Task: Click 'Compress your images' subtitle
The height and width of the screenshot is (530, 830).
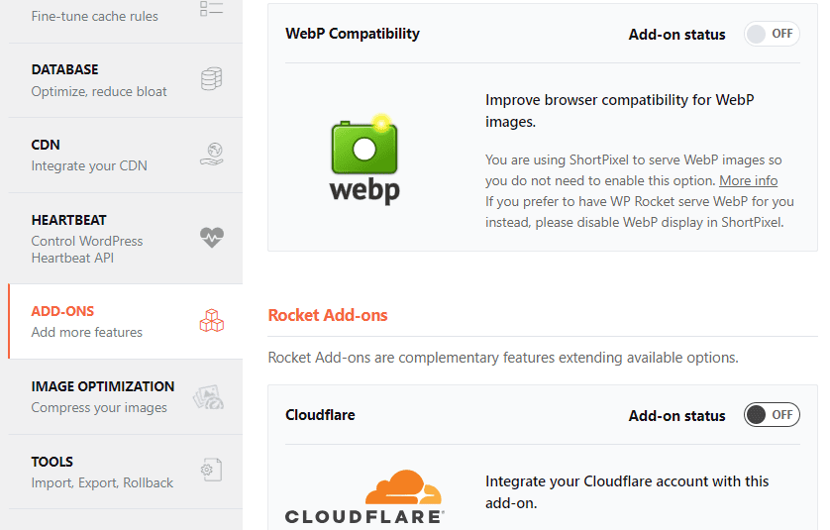Action: point(99,408)
